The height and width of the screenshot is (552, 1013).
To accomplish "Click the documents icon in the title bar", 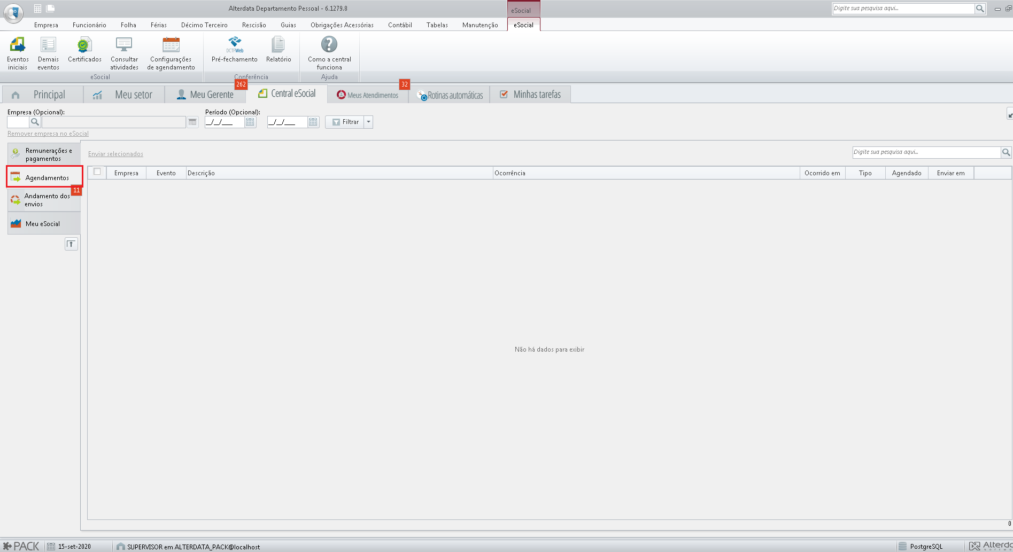I will (50, 9).
